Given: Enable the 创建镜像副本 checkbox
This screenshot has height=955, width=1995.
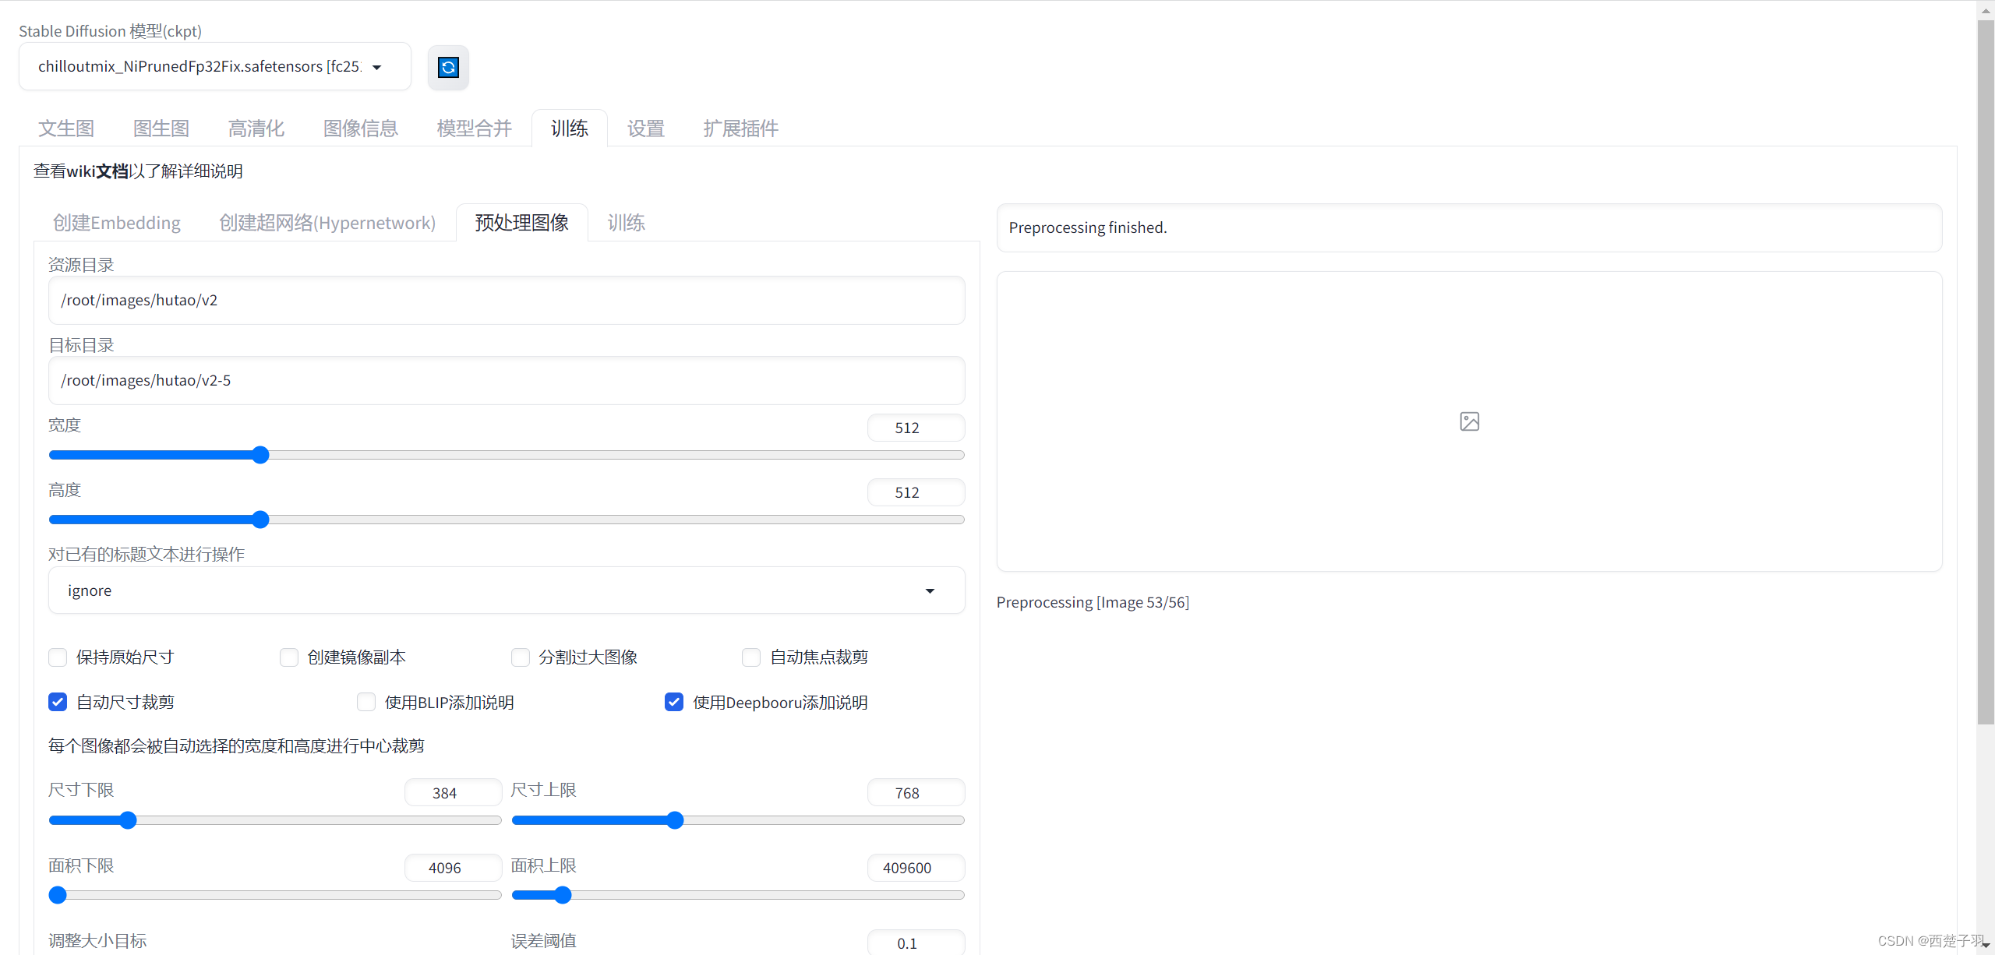Looking at the screenshot, I should [x=289, y=657].
